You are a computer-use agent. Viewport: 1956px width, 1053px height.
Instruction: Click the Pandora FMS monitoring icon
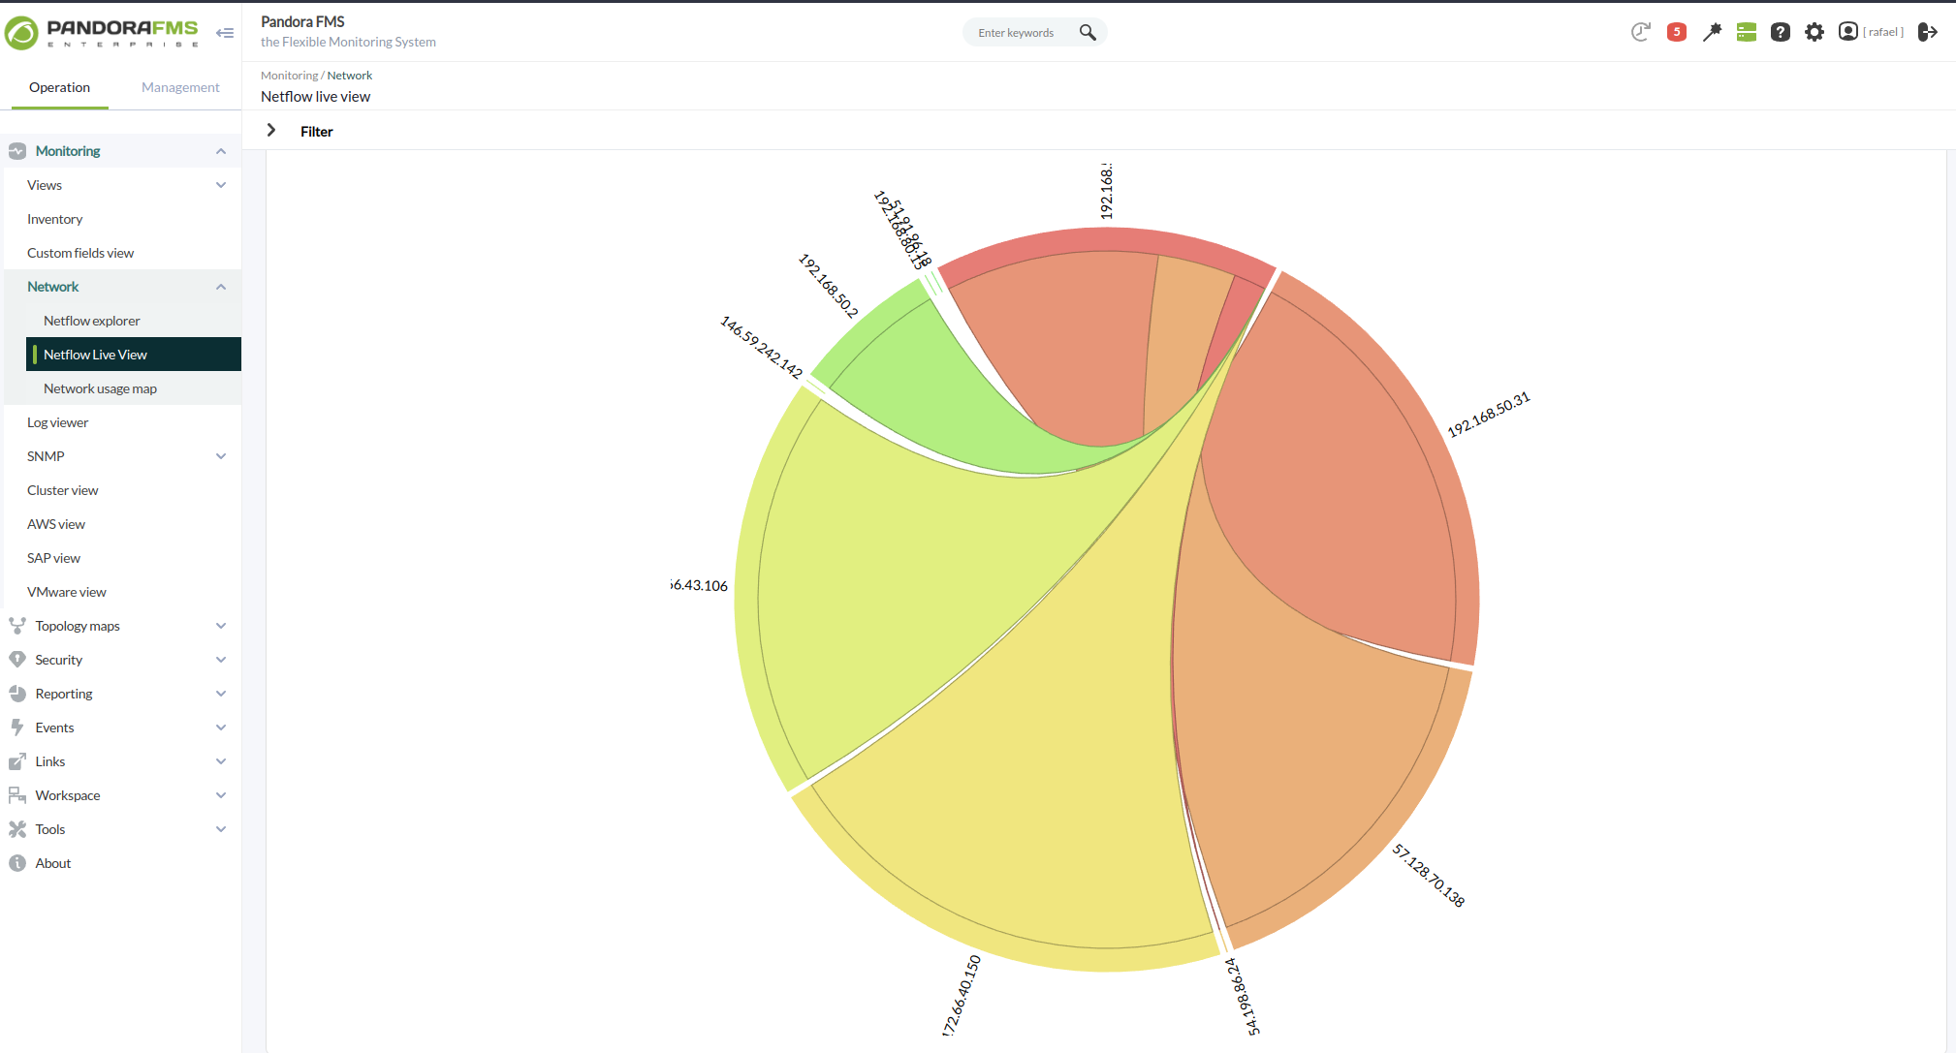point(16,150)
